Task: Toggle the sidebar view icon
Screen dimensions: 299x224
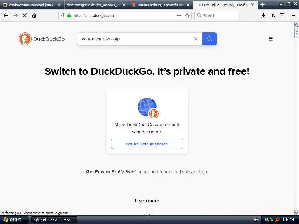Action: [282, 15]
